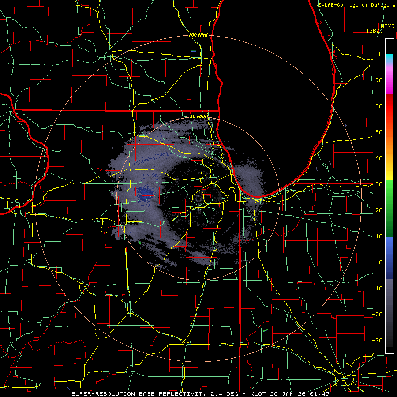Click the small green echo southwest of the radar
Viewport: 397px width, 397px height.
(140, 243)
